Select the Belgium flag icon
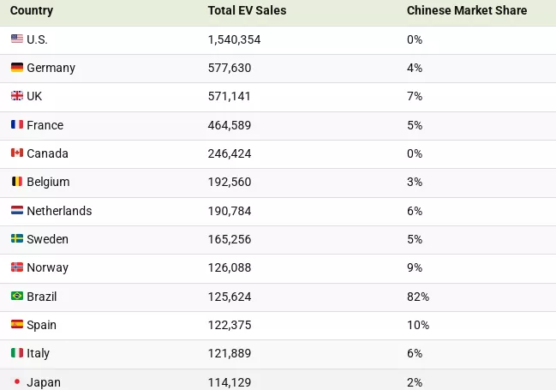 pyautogui.click(x=16, y=182)
